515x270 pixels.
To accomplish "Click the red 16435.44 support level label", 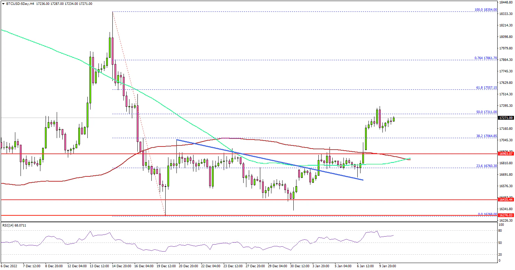I will (506, 200).
